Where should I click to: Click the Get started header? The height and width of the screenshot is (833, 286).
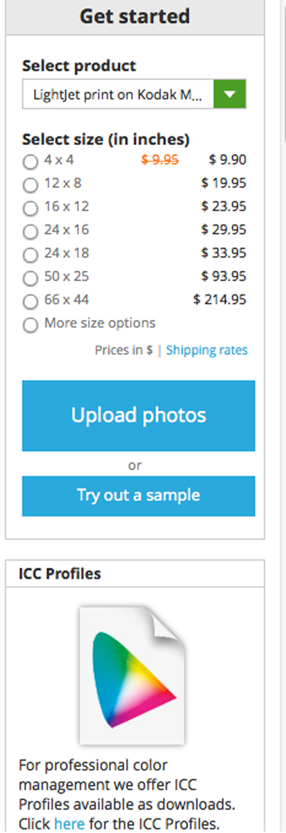(135, 17)
